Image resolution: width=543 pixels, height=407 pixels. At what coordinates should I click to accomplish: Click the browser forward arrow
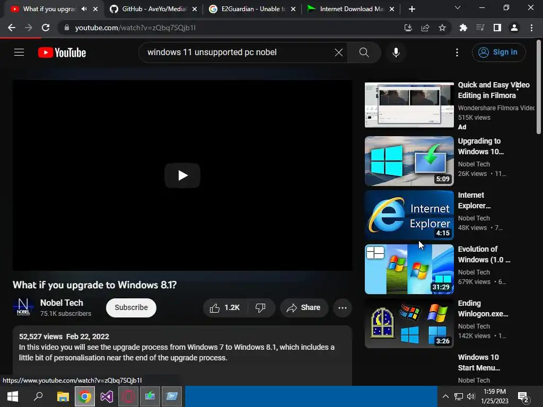pos(29,28)
